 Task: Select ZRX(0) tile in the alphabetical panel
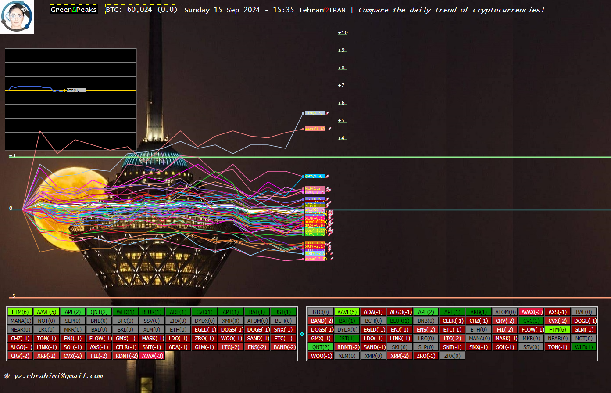pos(452,356)
